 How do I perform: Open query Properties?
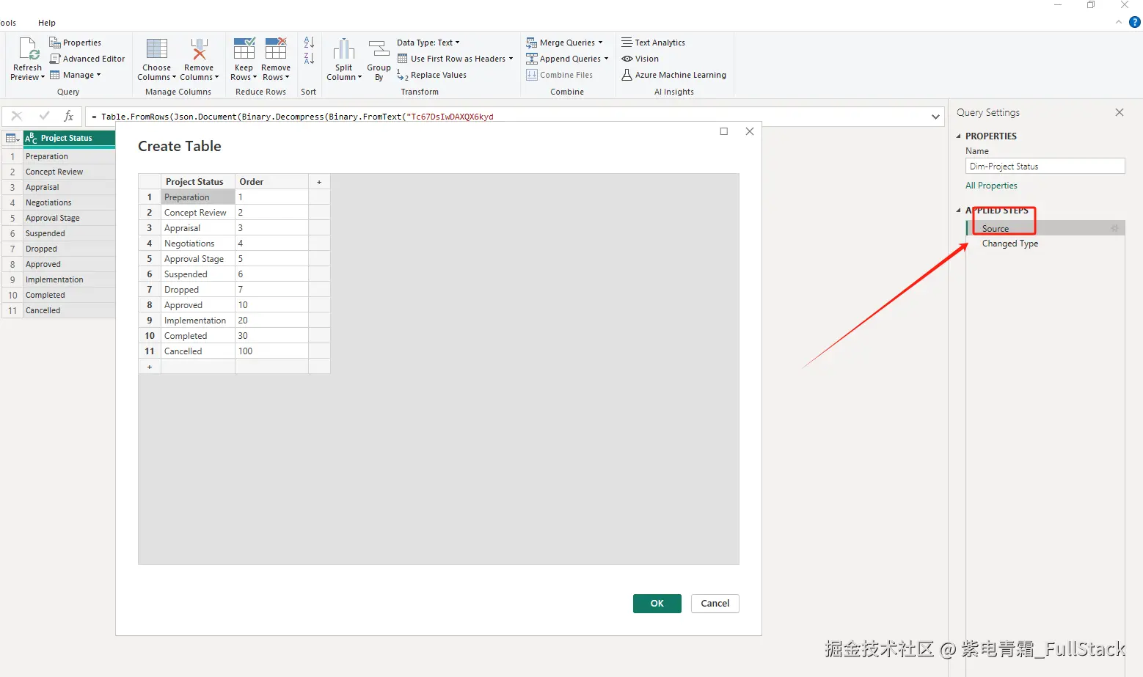tap(75, 43)
